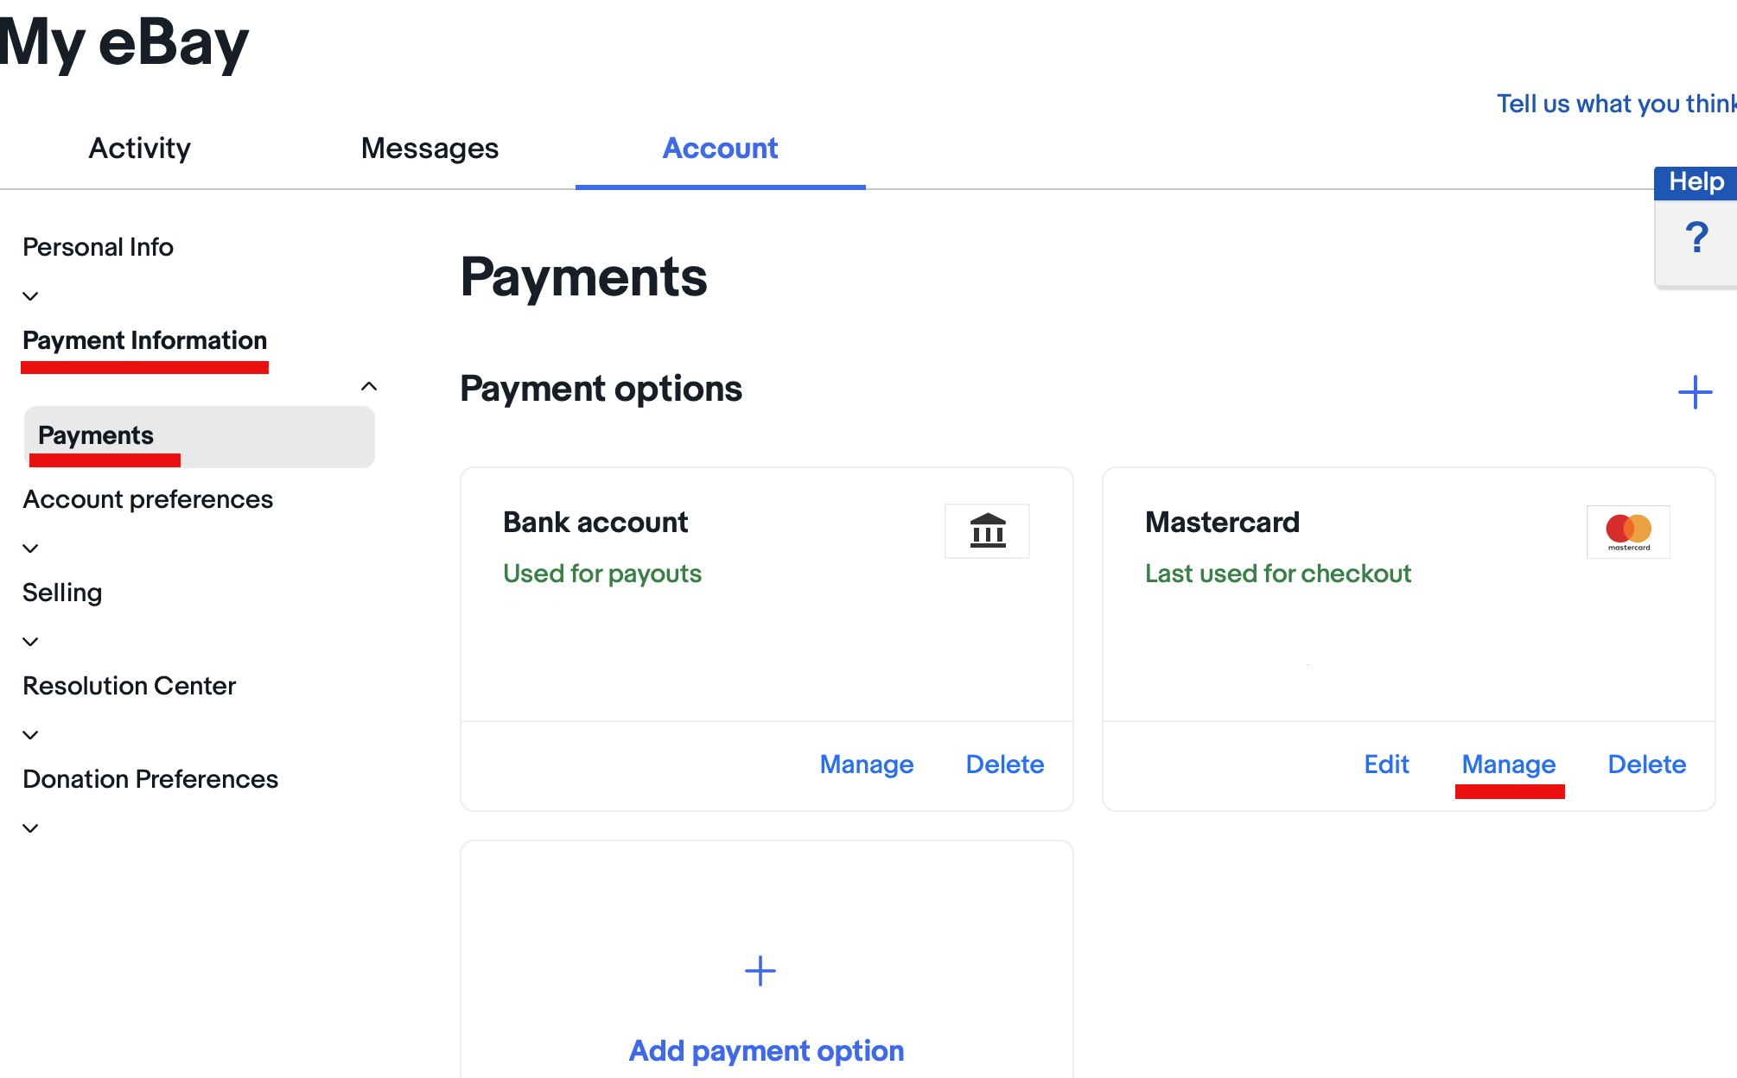Click plus icon beside Payment options heading

[x=1695, y=392]
